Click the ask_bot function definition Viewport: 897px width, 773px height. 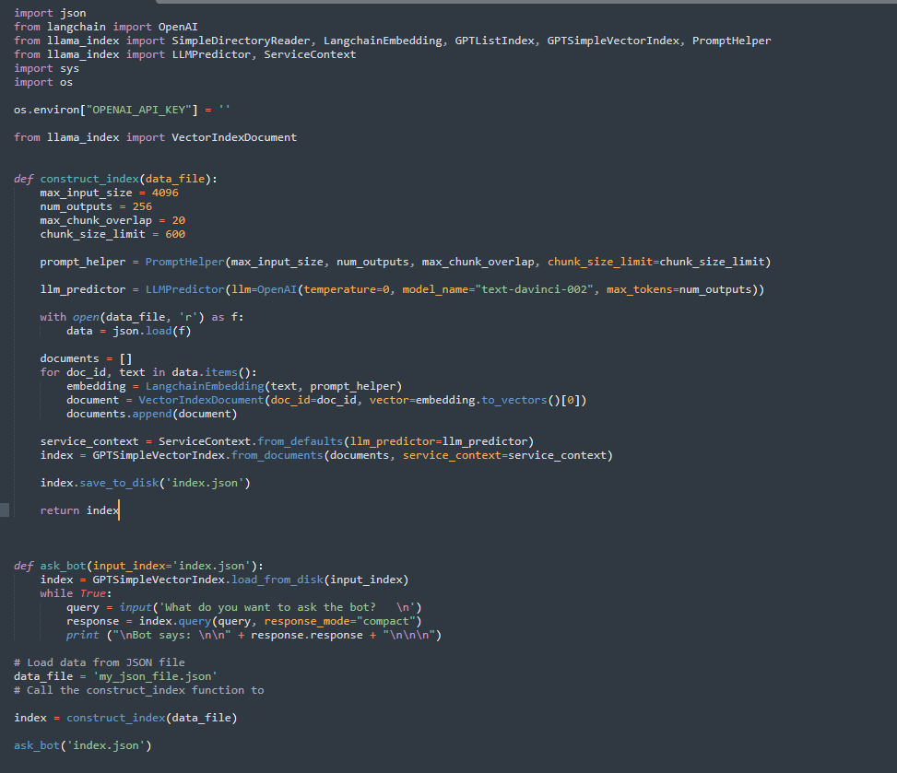pyautogui.click(x=61, y=565)
